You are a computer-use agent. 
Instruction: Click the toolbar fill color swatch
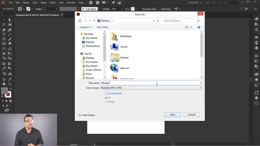4,91
